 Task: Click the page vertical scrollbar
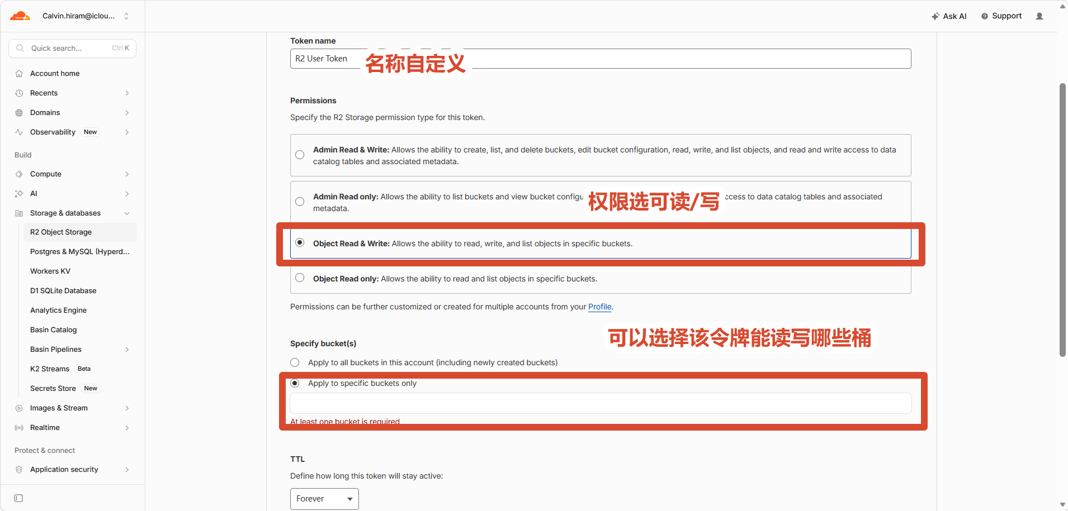pos(1062,220)
